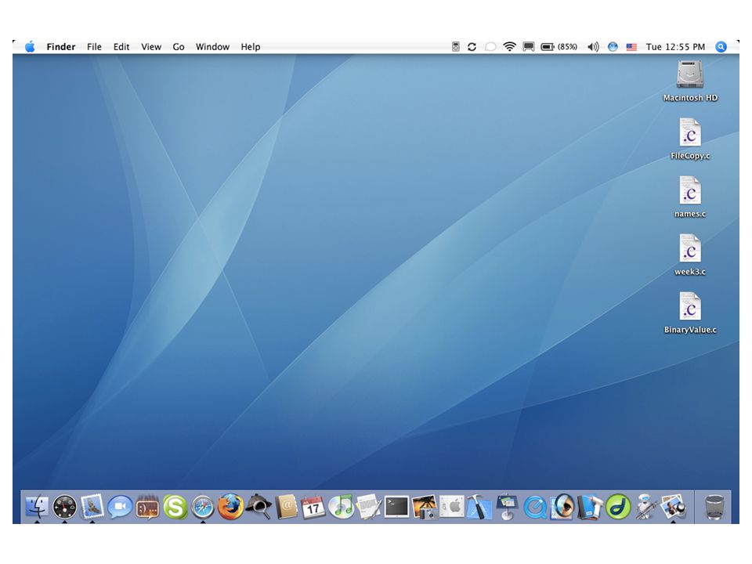Screen dimensions: 752x564
Task: Open the Window menu
Action: (x=212, y=46)
